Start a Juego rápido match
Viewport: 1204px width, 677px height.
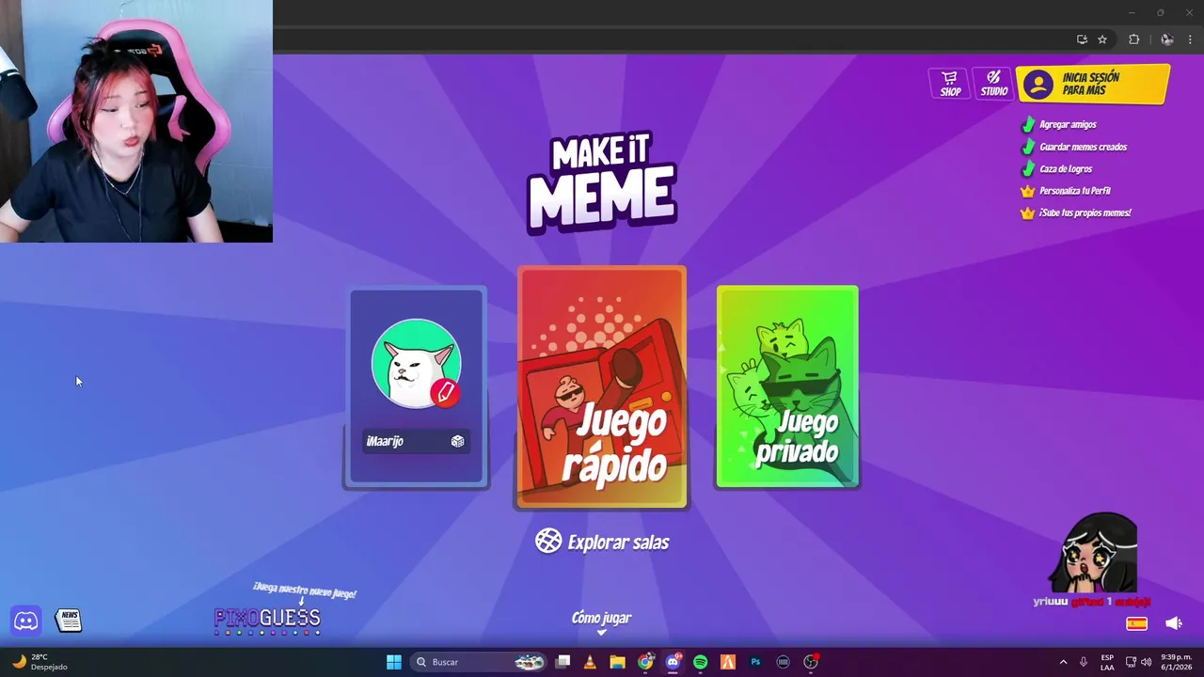click(x=602, y=387)
